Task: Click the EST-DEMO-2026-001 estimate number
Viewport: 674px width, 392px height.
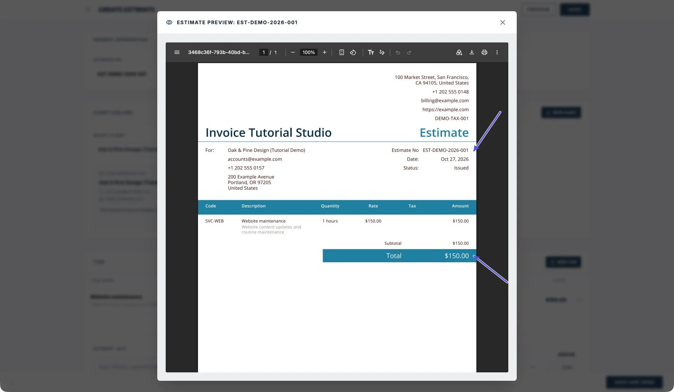Action: click(445, 150)
